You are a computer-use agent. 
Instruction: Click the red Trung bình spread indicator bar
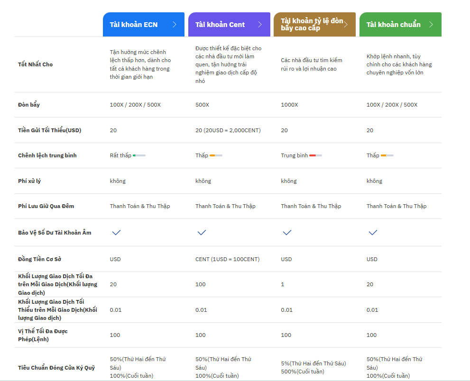[316, 155]
